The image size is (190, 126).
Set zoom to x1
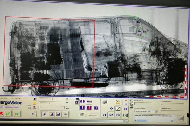(x=104, y=115)
